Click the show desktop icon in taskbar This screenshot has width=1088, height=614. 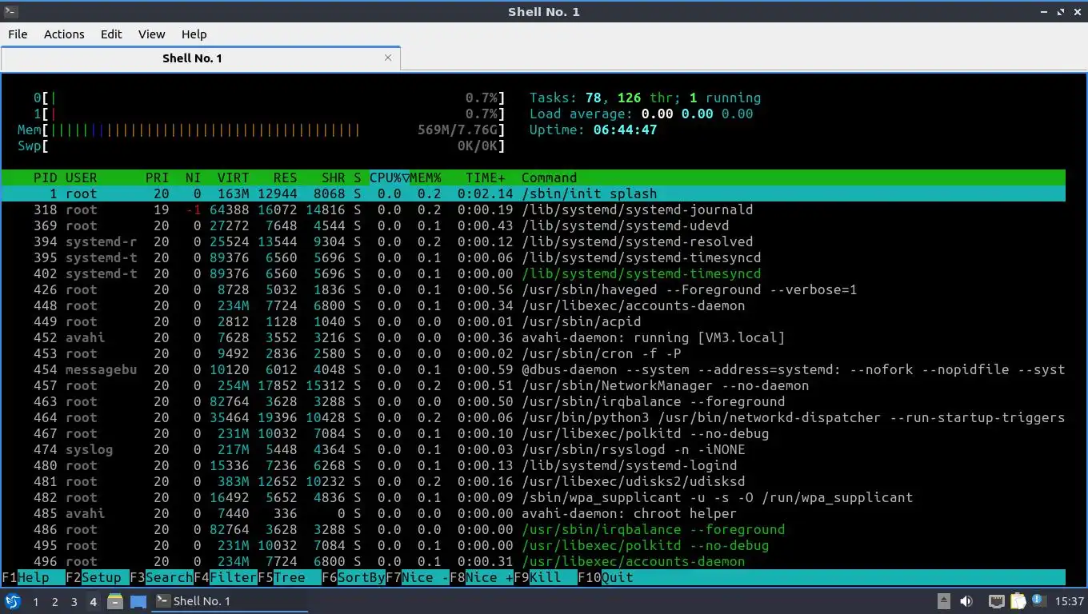138,601
